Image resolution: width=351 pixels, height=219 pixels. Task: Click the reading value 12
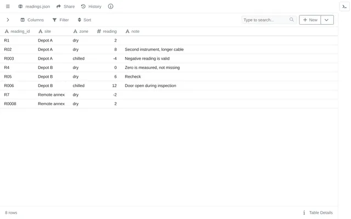pos(115,85)
